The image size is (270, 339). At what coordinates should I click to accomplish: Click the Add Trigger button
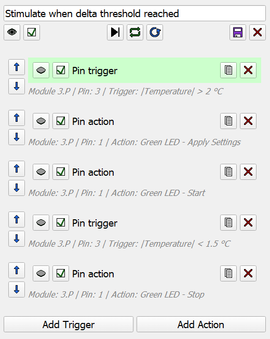69,324
